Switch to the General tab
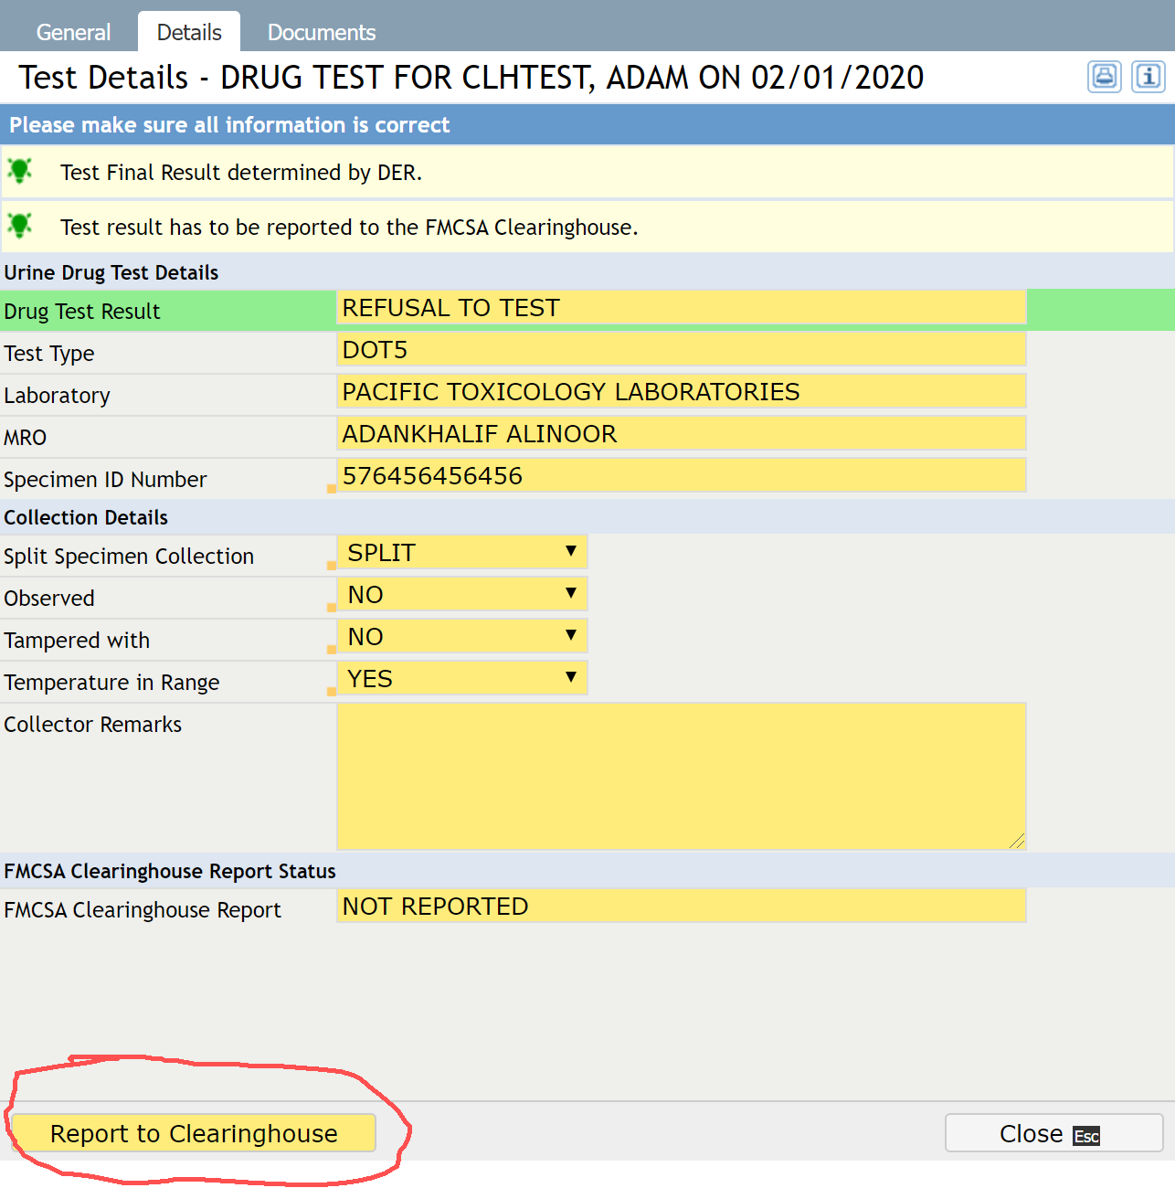Viewport: 1175px width, 1188px height. (x=73, y=33)
